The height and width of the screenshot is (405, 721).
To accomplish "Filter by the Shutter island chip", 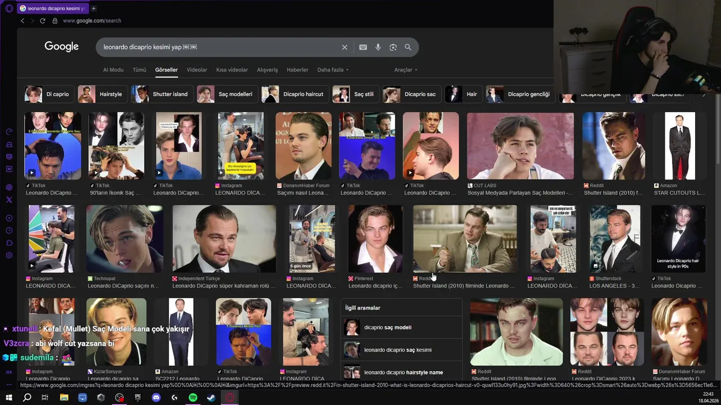I will point(162,94).
